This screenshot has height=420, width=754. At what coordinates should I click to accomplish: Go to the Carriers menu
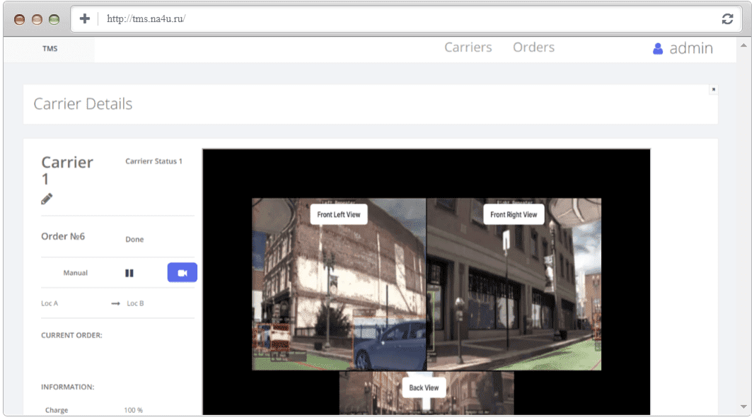pyautogui.click(x=468, y=47)
